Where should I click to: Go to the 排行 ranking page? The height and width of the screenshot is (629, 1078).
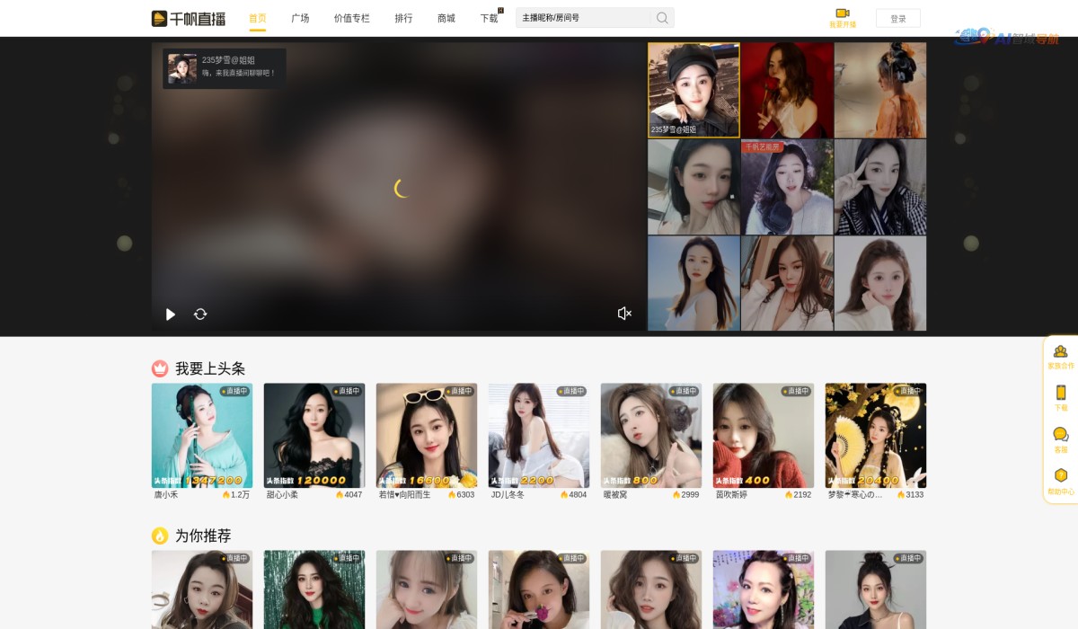(x=403, y=18)
